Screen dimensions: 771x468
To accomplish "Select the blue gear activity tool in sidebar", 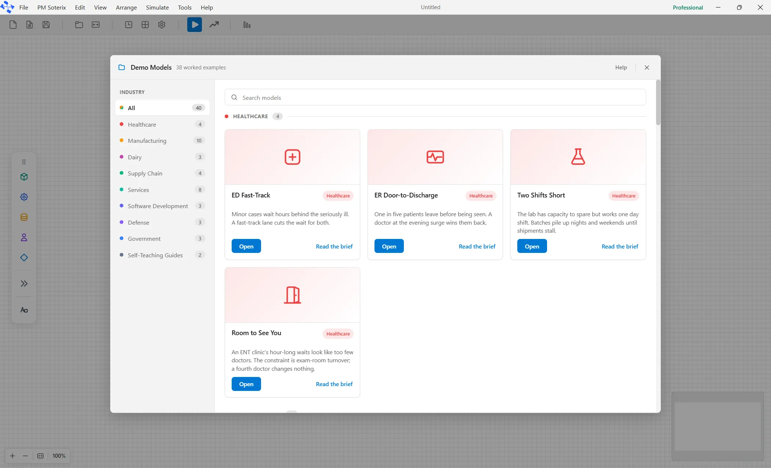I will [x=24, y=197].
